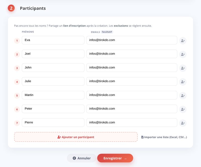Edit the email field in John's row
The image size is (201, 167).
tap(132, 68)
